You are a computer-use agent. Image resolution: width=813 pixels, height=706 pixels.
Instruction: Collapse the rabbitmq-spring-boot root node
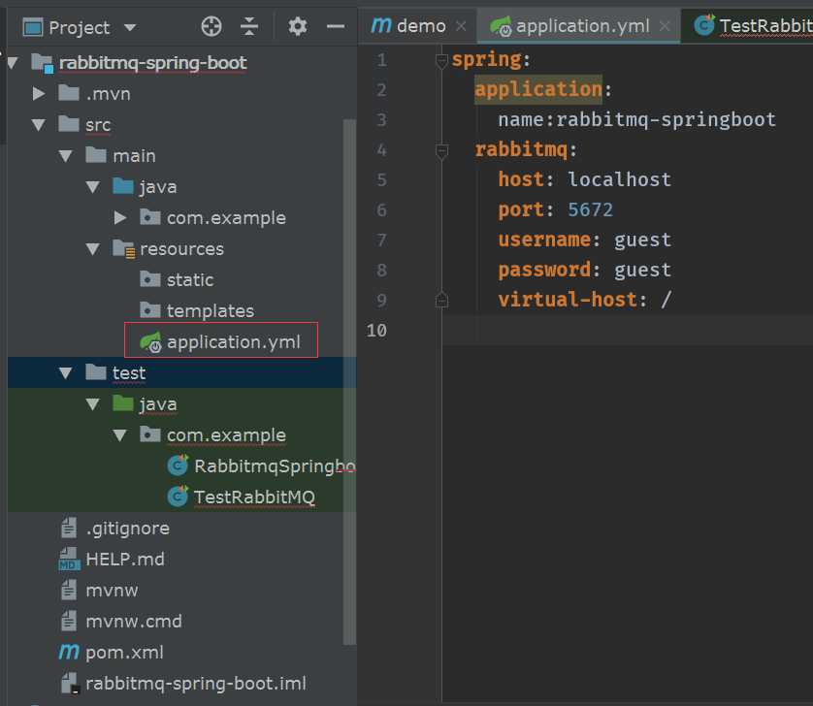(x=13, y=63)
